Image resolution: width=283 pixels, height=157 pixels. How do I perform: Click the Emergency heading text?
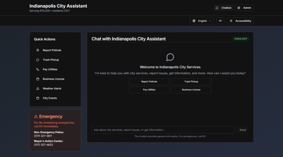(x=51, y=116)
